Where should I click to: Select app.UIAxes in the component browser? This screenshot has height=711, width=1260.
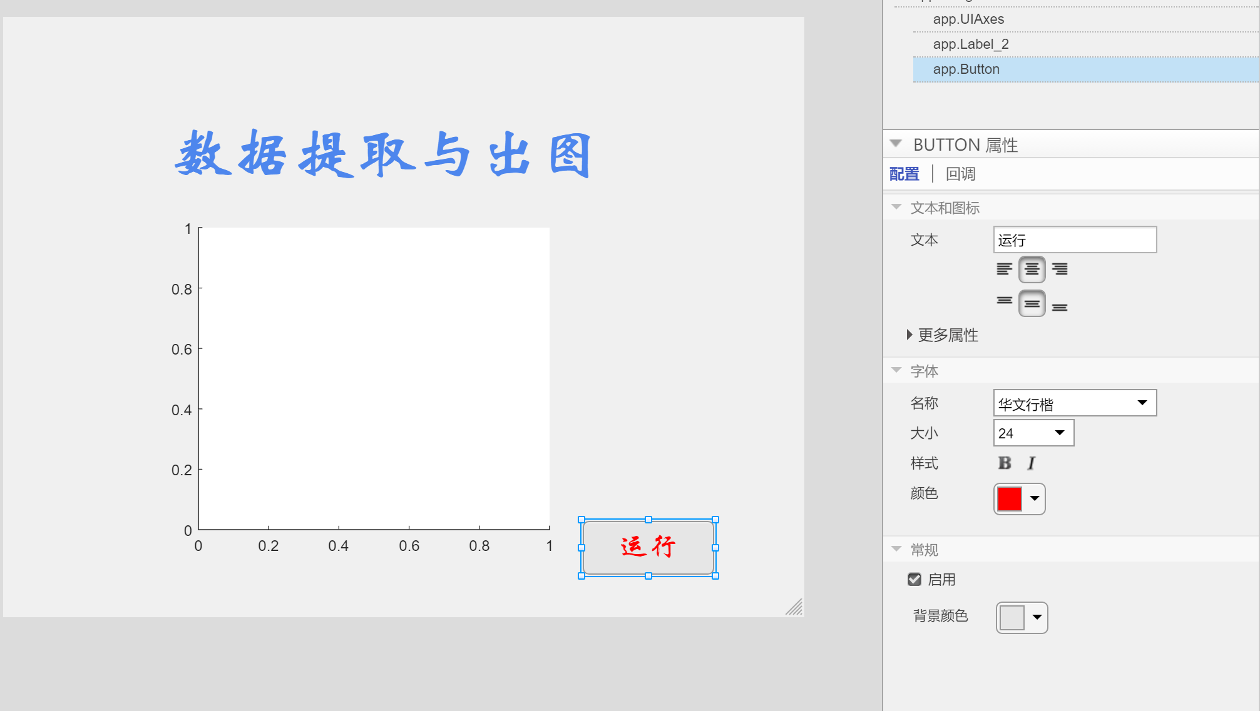pyautogui.click(x=969, y=19)
